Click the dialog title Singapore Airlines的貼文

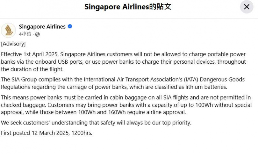coord(128,7)
